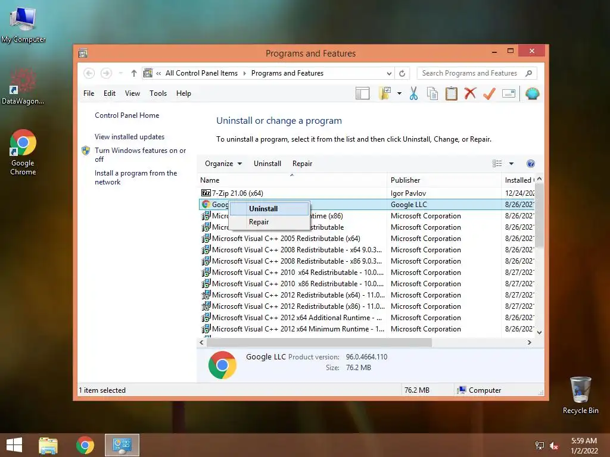Viewport: 610px width, 457px height.
Task: Click the red X Delete toolbar icon
Action: pos(471,93)
